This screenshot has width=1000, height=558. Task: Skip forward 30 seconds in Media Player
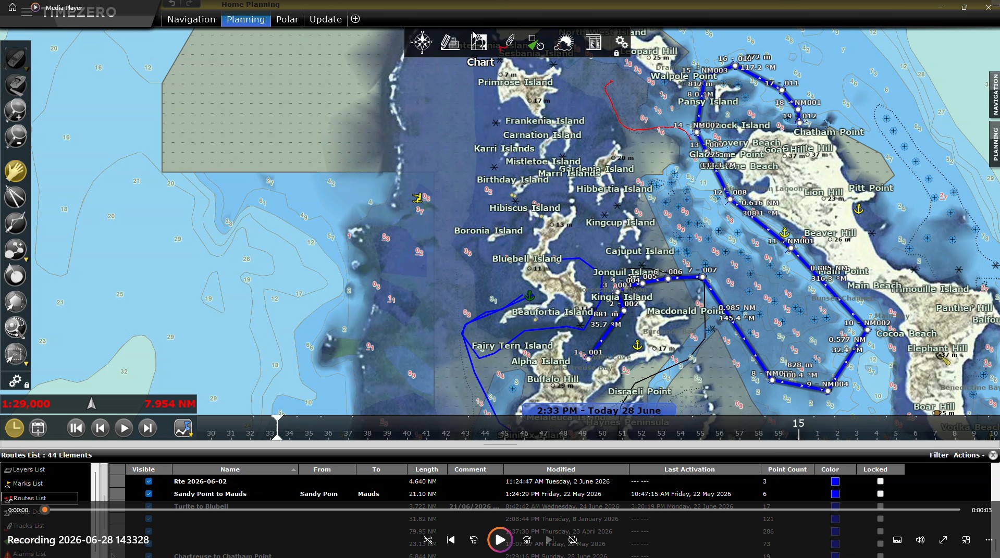tap(527, 540)
